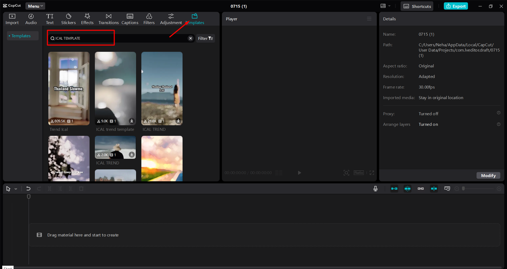This screenshot has width=507, height=269.
Task: Toggle preview axis
Action: pos(434,189)
